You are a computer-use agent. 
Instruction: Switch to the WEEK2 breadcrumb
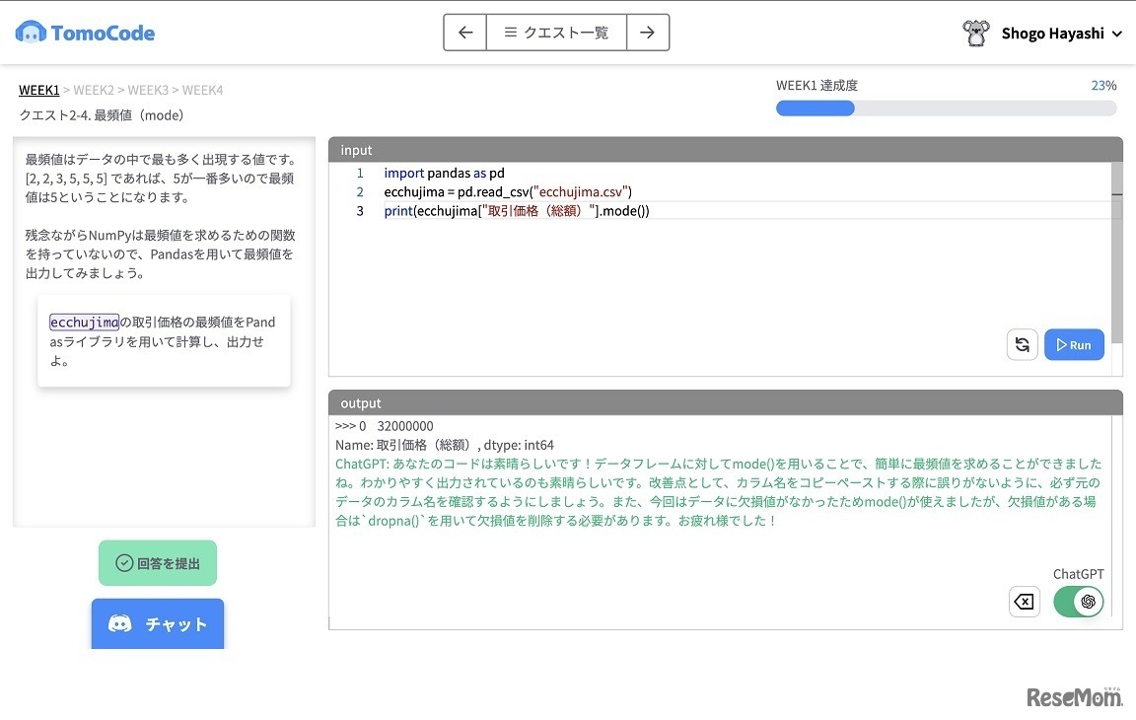[94, 90]
